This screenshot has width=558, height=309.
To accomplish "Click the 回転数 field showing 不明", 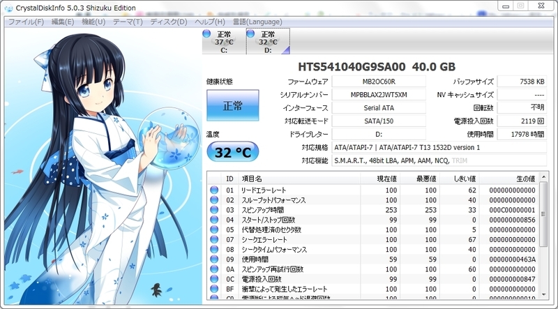I will [x=522, y=108].
